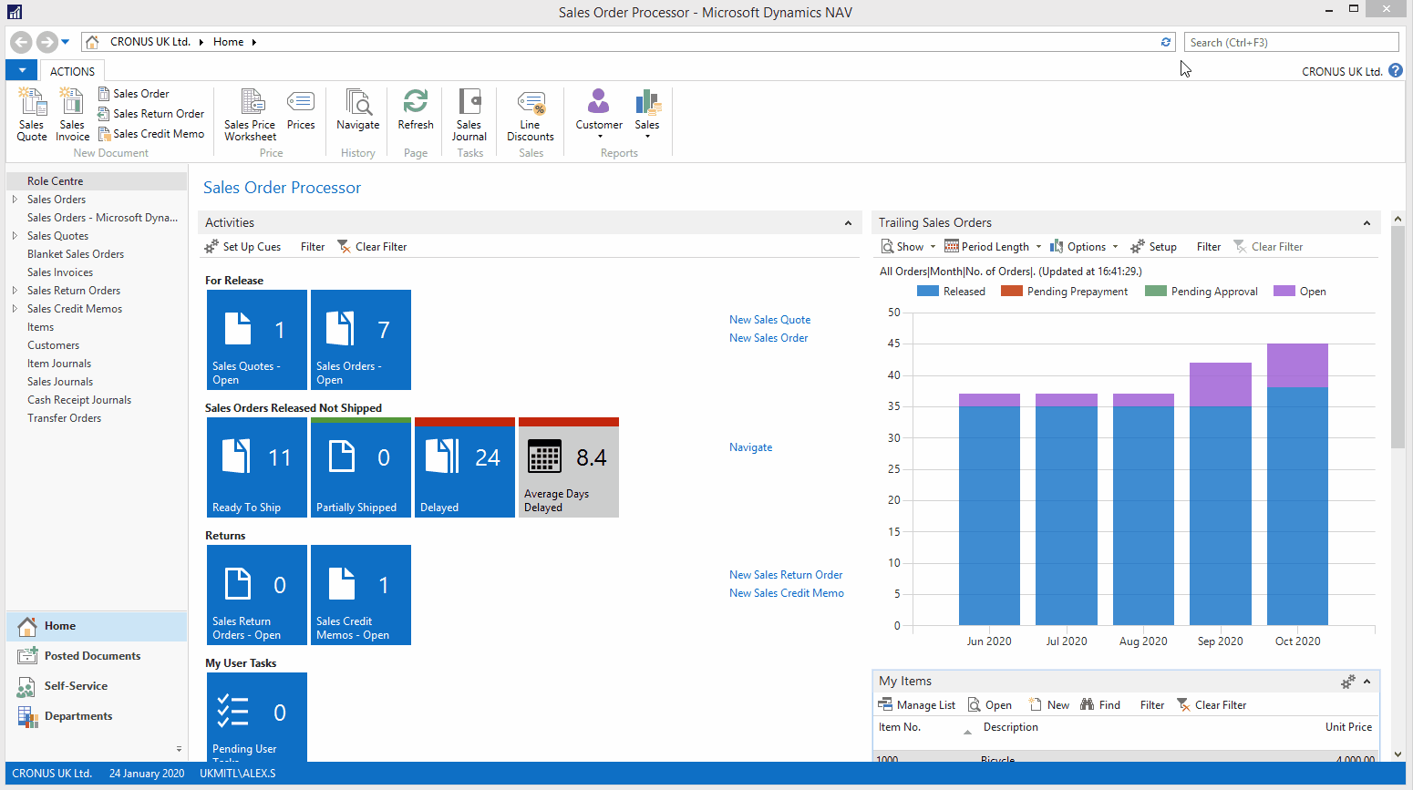1413x790 pixels.
Task: Click the address bar refresh icon
Action: click(1165, 42)
